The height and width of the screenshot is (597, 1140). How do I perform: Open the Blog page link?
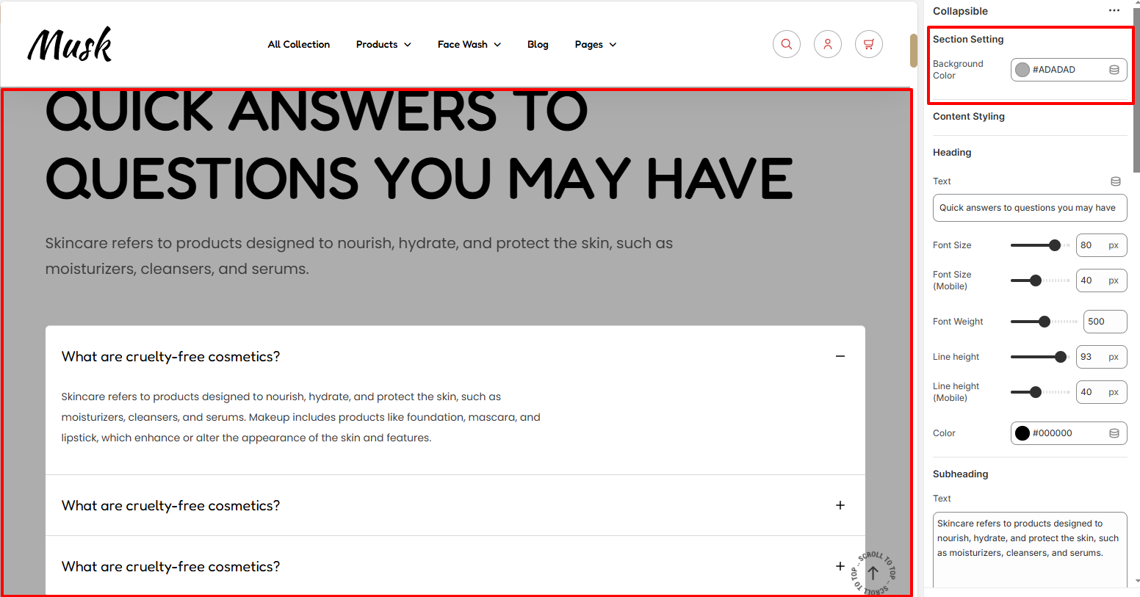click(x=538, y=44)
